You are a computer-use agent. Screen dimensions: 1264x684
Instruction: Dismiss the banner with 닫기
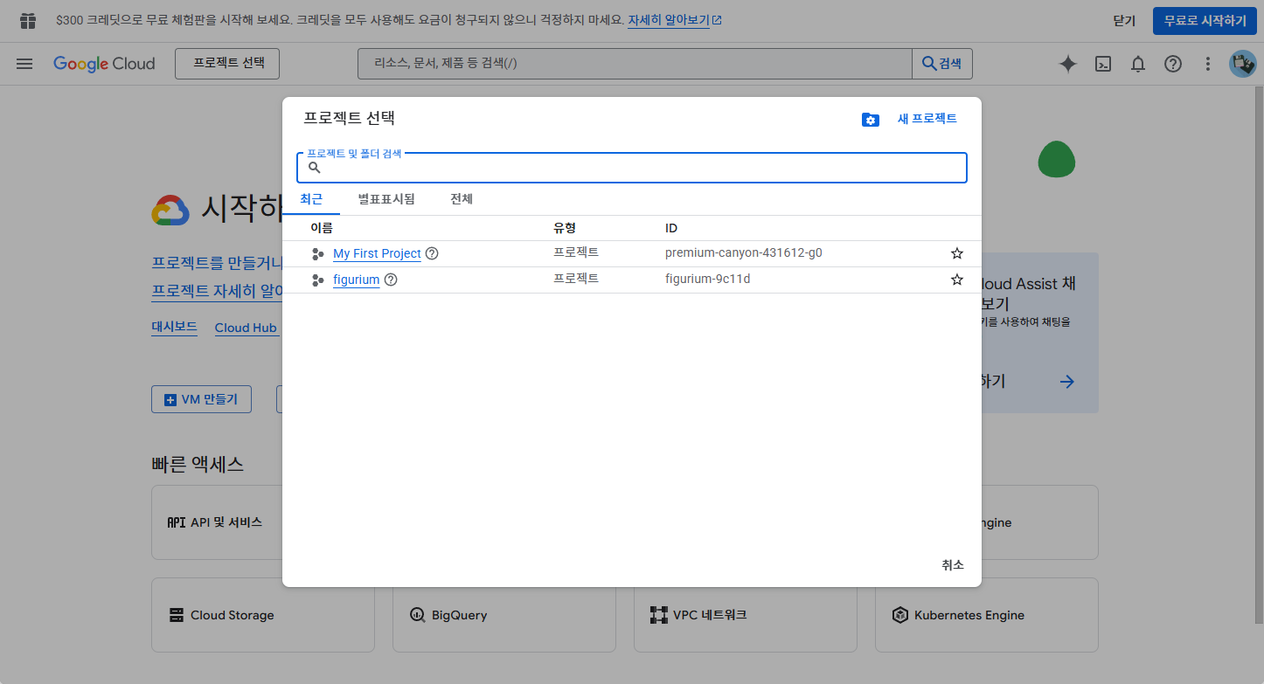[x=1124, y=20]
